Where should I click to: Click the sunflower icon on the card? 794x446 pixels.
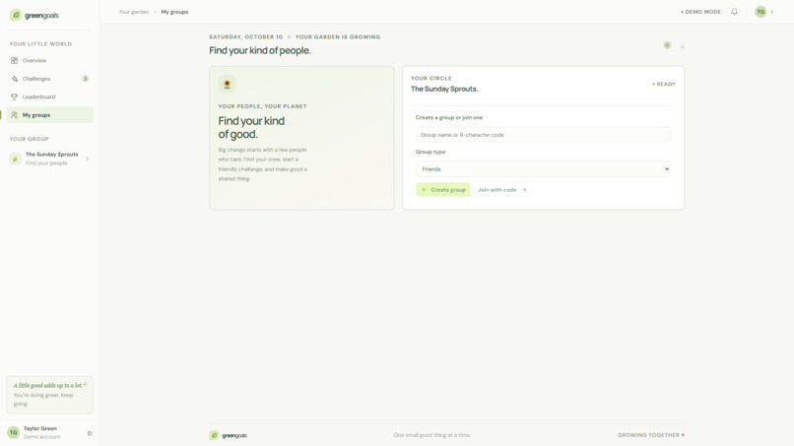pyautogui.click(x=227, y=84)
